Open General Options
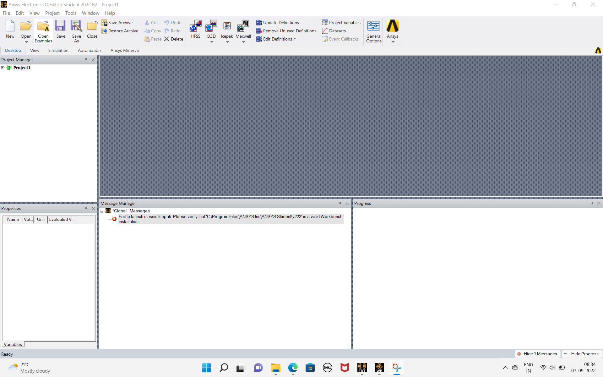 [x=374, y=31]
